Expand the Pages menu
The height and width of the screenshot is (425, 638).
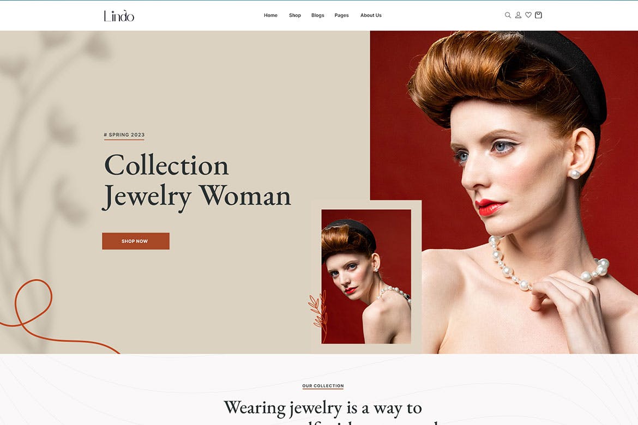click(341, 15)
